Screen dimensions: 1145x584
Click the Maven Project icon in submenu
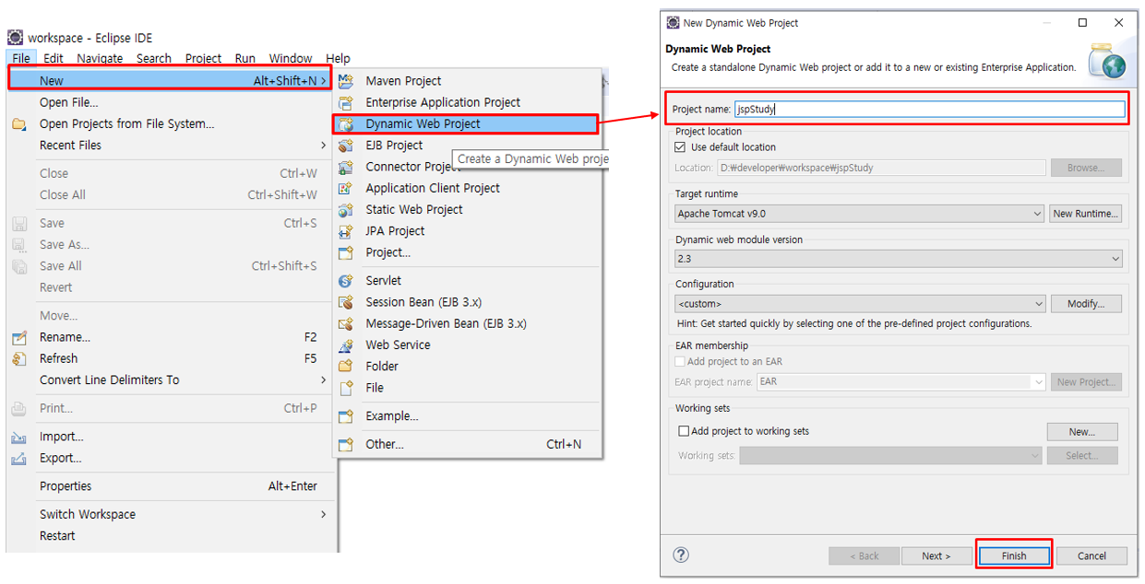346,81
